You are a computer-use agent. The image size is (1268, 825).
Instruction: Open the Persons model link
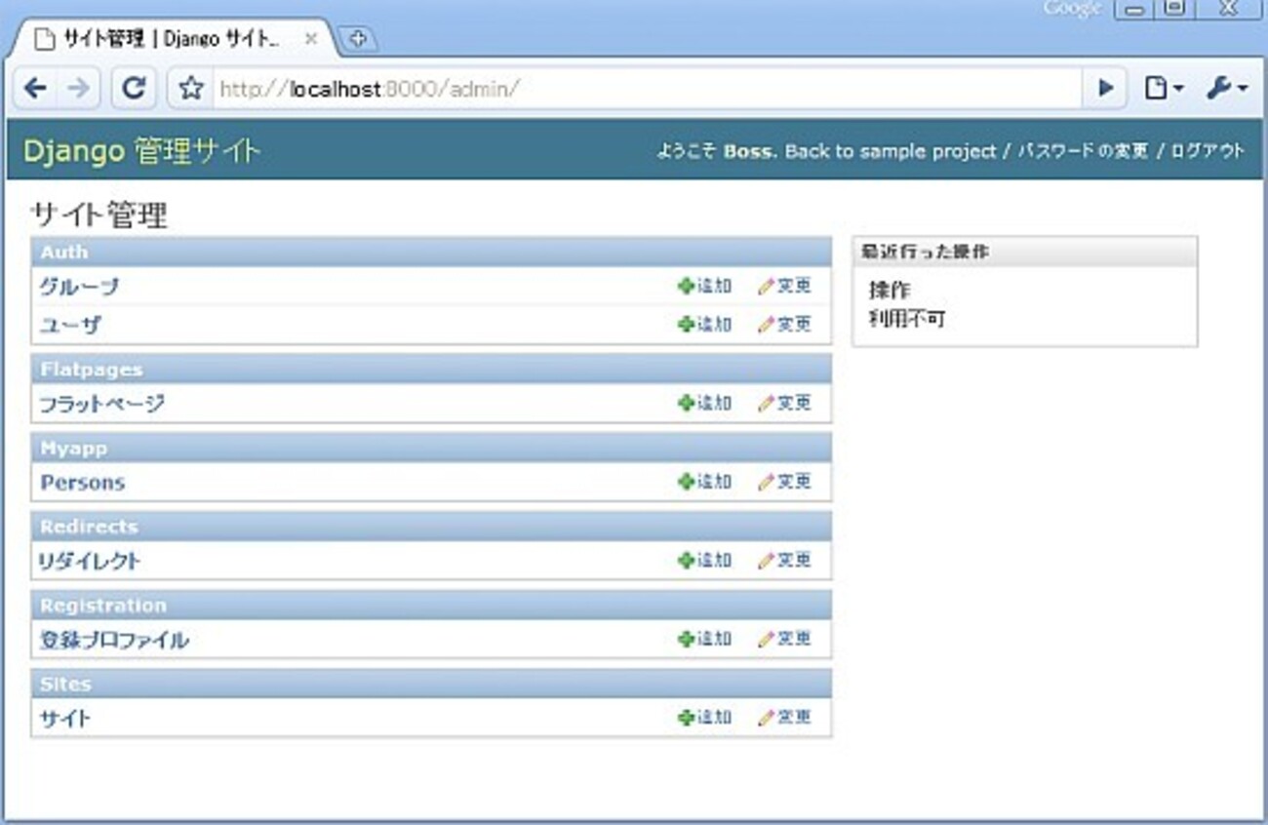[x=83, y=483]
